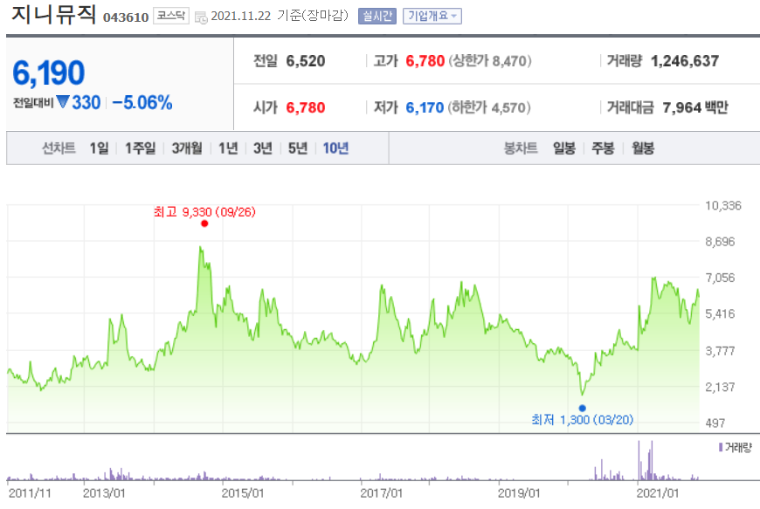Click the 10,336 y-axis label
760x509 pixels.
[723, 206]
